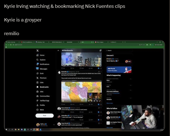
Task: Click the browser reload button
Action: 11,45
